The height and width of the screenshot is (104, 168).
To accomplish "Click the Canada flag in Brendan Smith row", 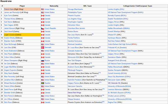I will 43,93.
